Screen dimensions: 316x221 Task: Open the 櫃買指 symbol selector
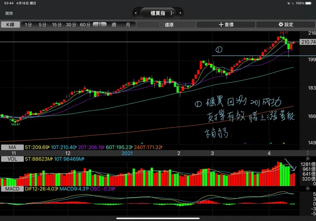158,13
